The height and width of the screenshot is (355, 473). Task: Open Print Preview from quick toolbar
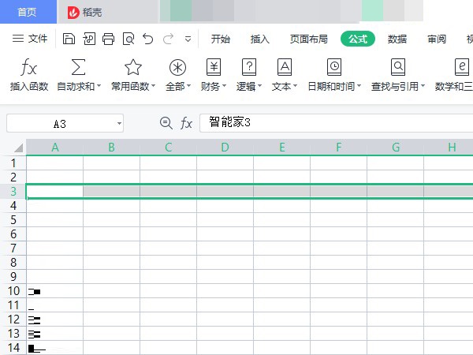tap(128, 39)
